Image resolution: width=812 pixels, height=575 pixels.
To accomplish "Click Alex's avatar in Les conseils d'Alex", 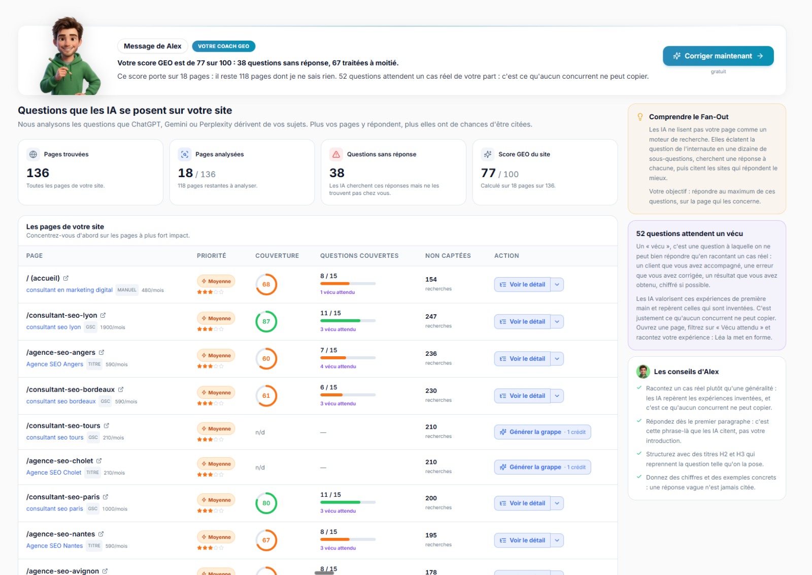I will 643,371.
